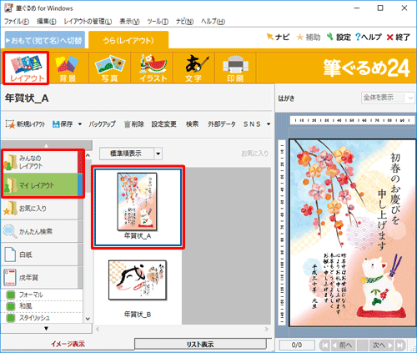Open the ファイル(F) menu
Viewport: 417px width, 353px height.
pos(17,22)
